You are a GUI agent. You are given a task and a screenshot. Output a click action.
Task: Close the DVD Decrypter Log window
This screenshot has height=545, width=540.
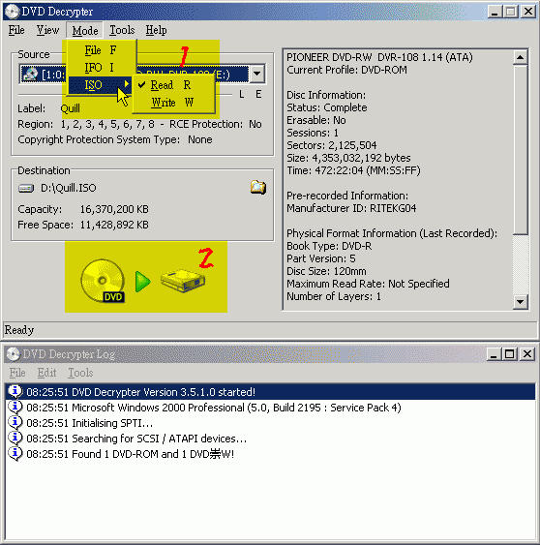(527, 354)
